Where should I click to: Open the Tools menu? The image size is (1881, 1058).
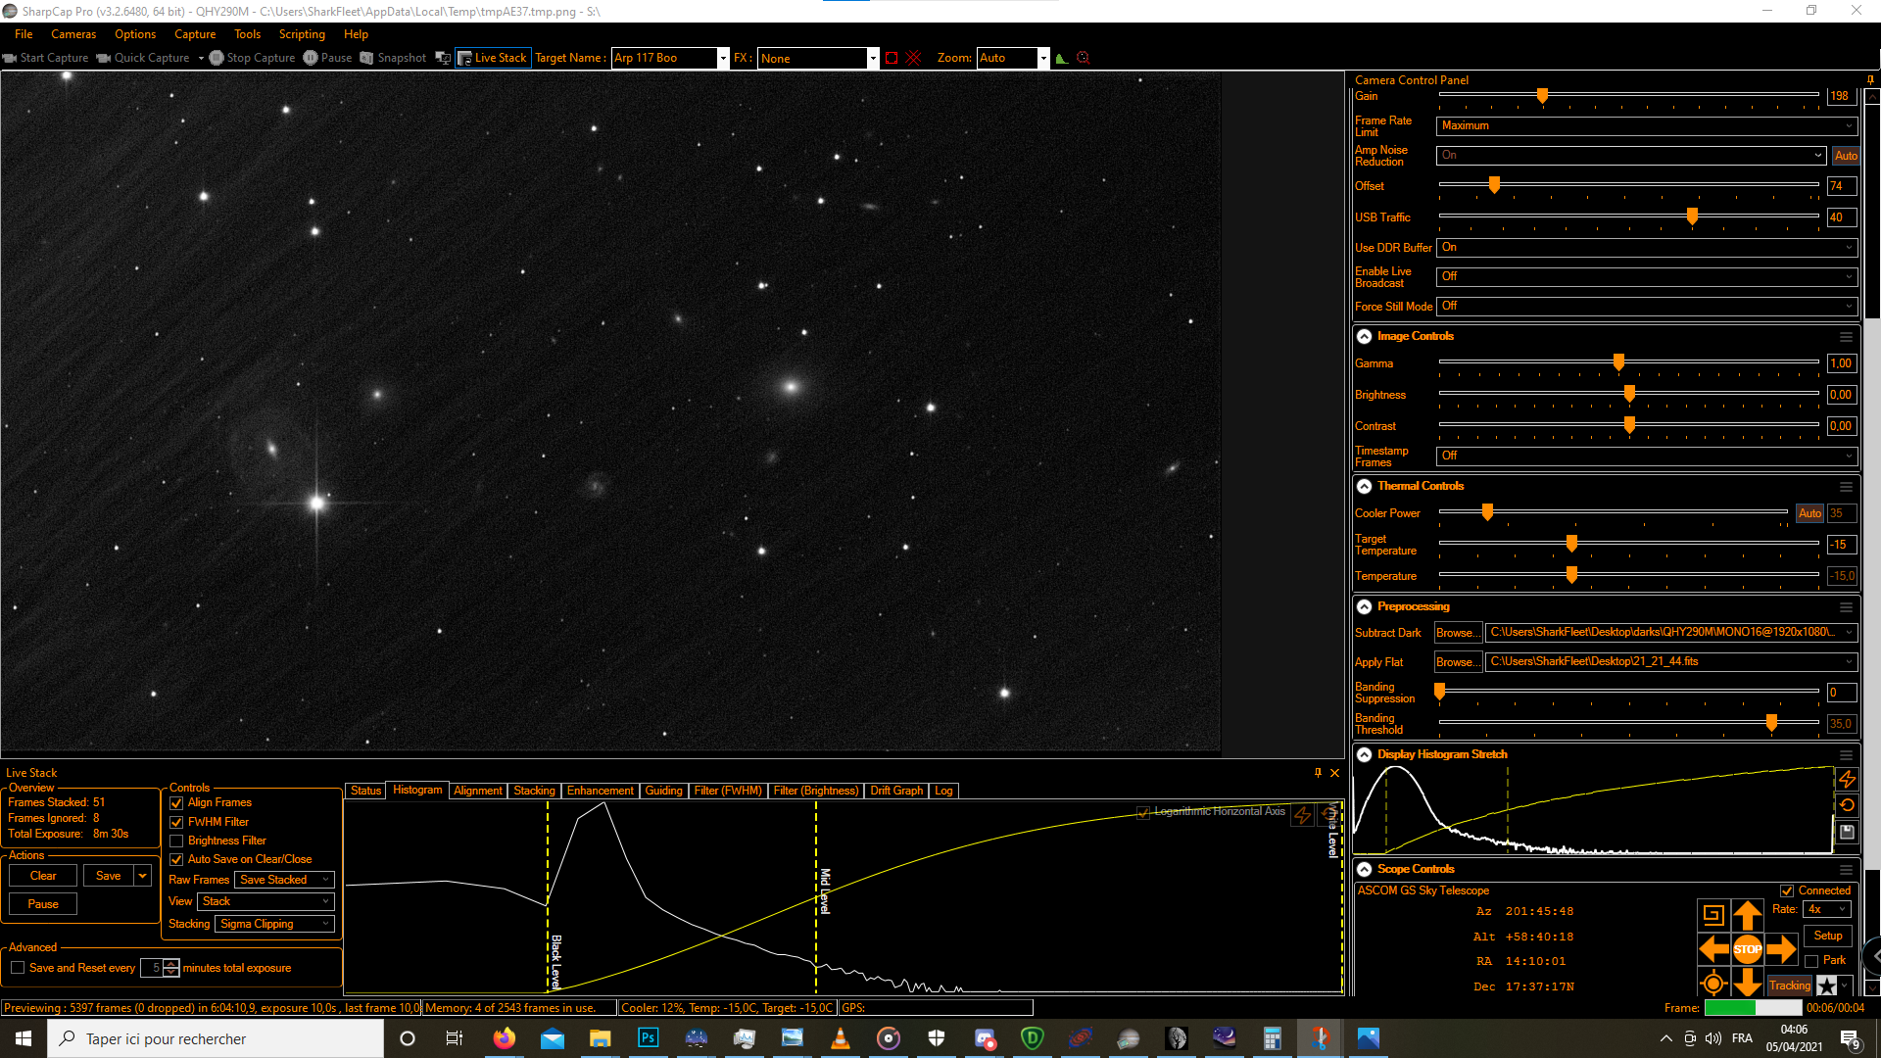click(248, 34)
